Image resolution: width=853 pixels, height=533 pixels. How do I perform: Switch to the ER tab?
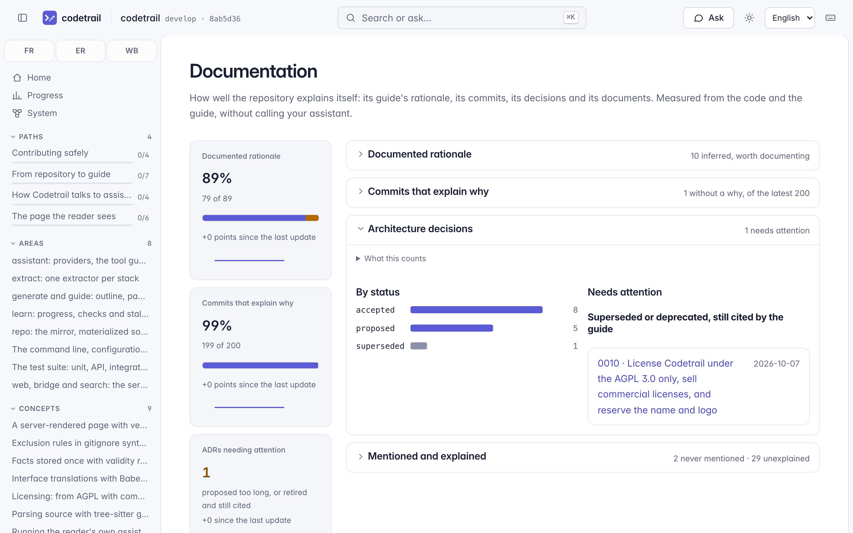pyautogui.click(x=80, y=51)
